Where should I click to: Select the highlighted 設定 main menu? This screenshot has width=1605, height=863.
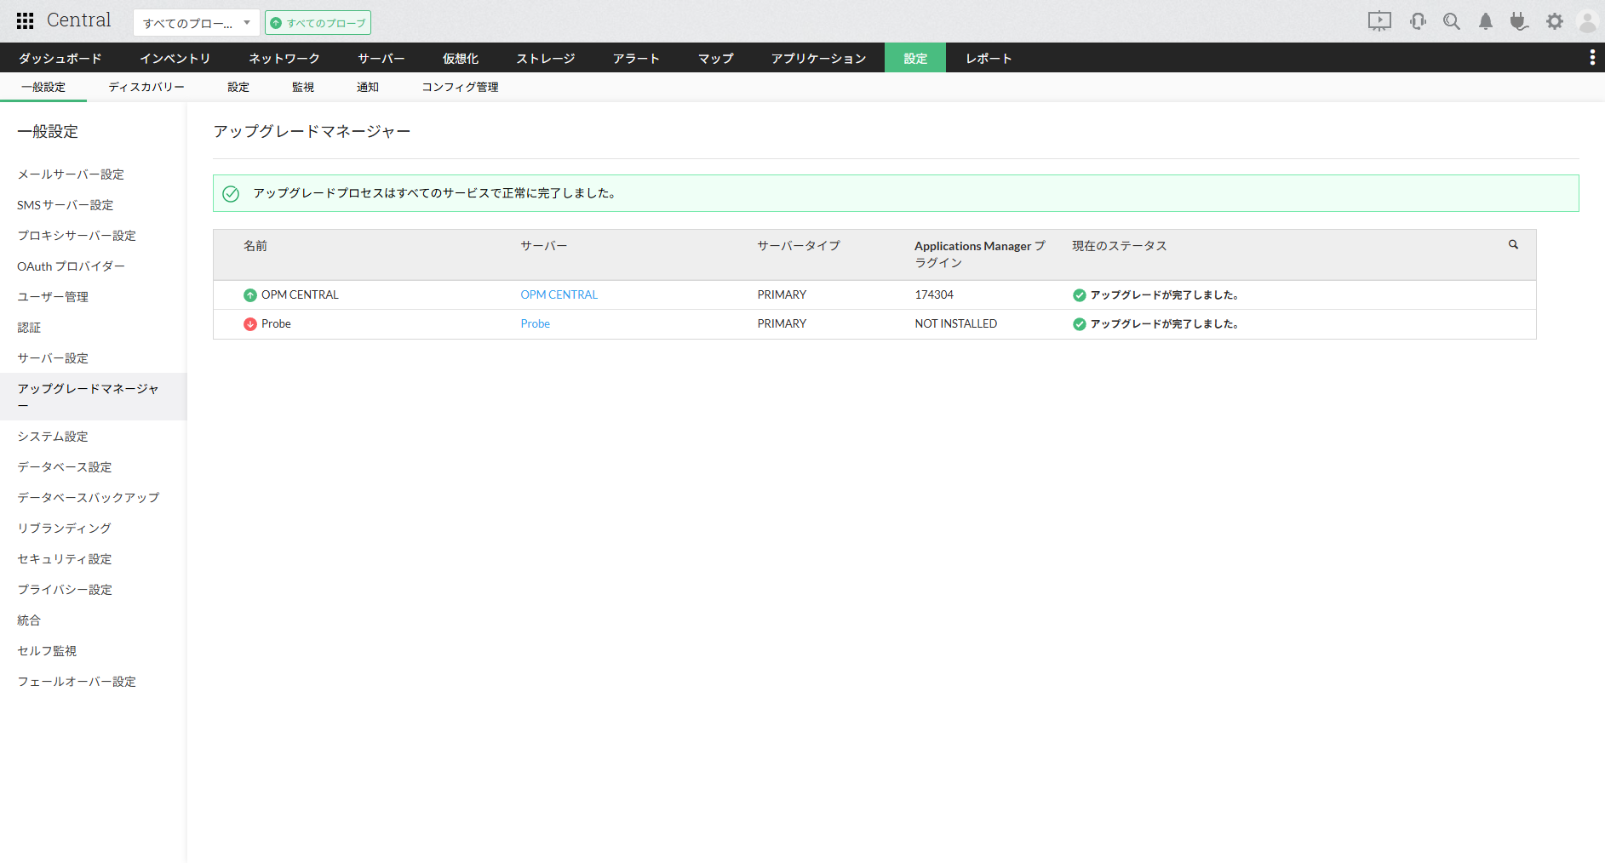pos(915,58)
